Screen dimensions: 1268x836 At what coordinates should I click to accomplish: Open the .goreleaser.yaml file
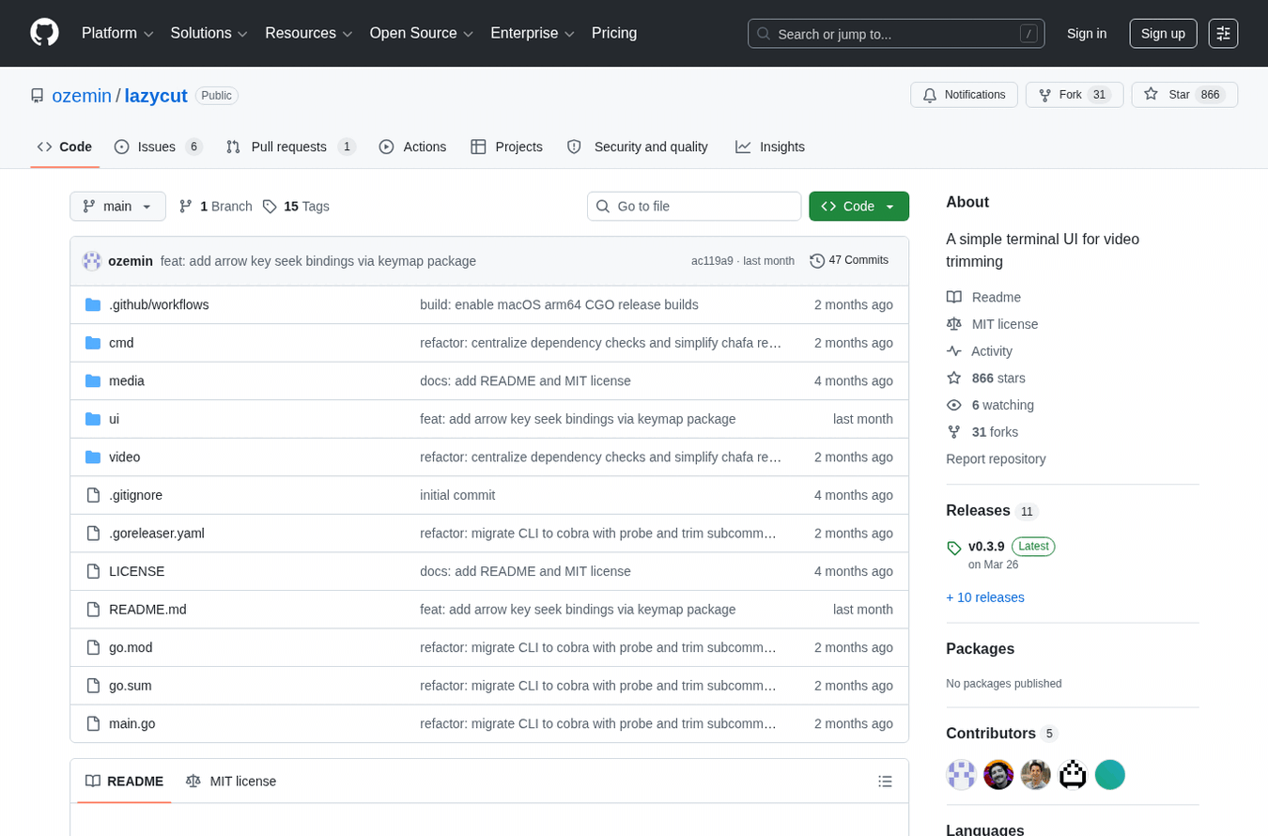tap(157, 534)
